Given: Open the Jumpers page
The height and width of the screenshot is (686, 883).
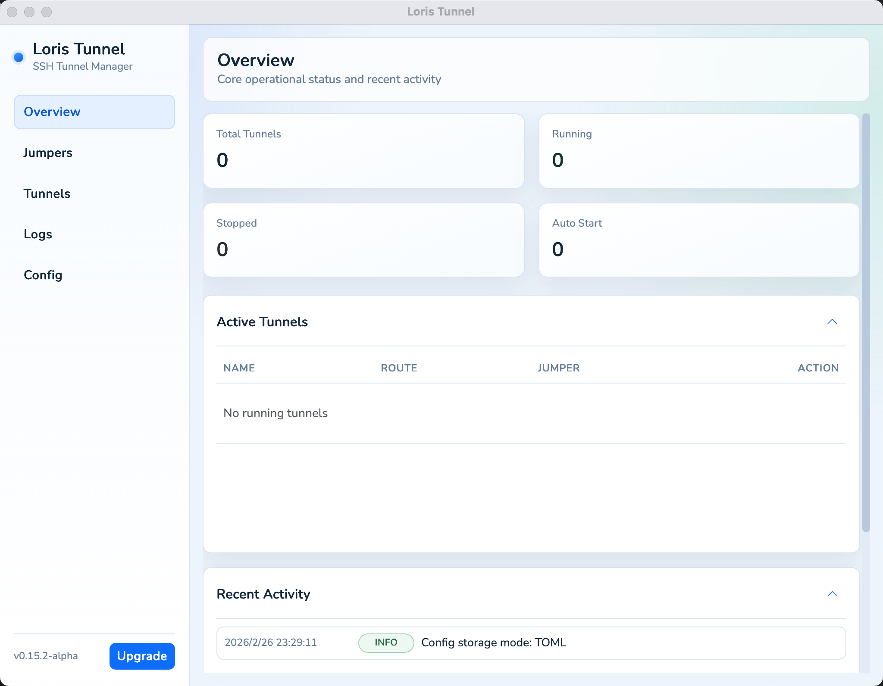Looking at the screenshot, I should [48, 153].
